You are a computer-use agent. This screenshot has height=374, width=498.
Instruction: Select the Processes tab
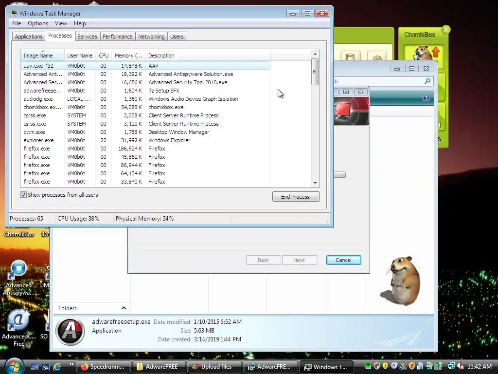[x=60, y=36]
